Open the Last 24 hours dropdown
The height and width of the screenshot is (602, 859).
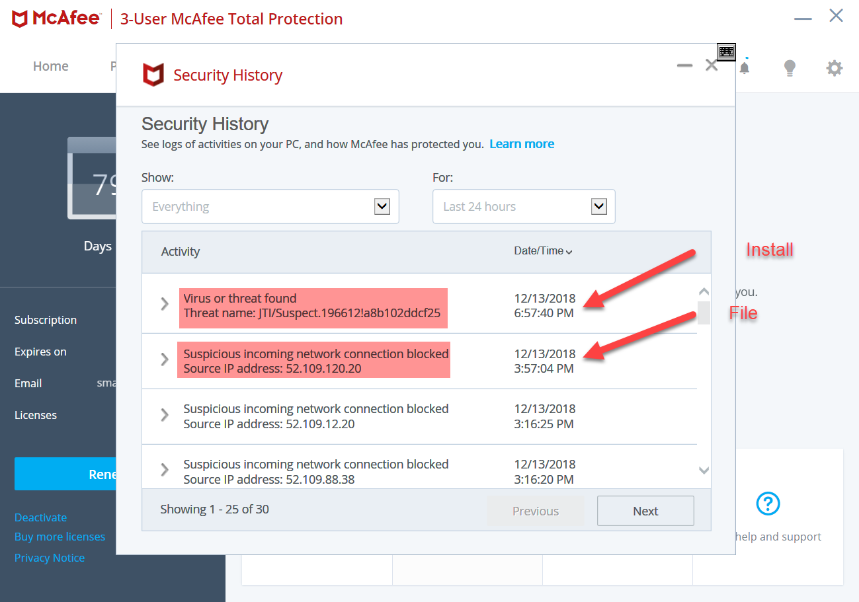click(x=524, y=206)
